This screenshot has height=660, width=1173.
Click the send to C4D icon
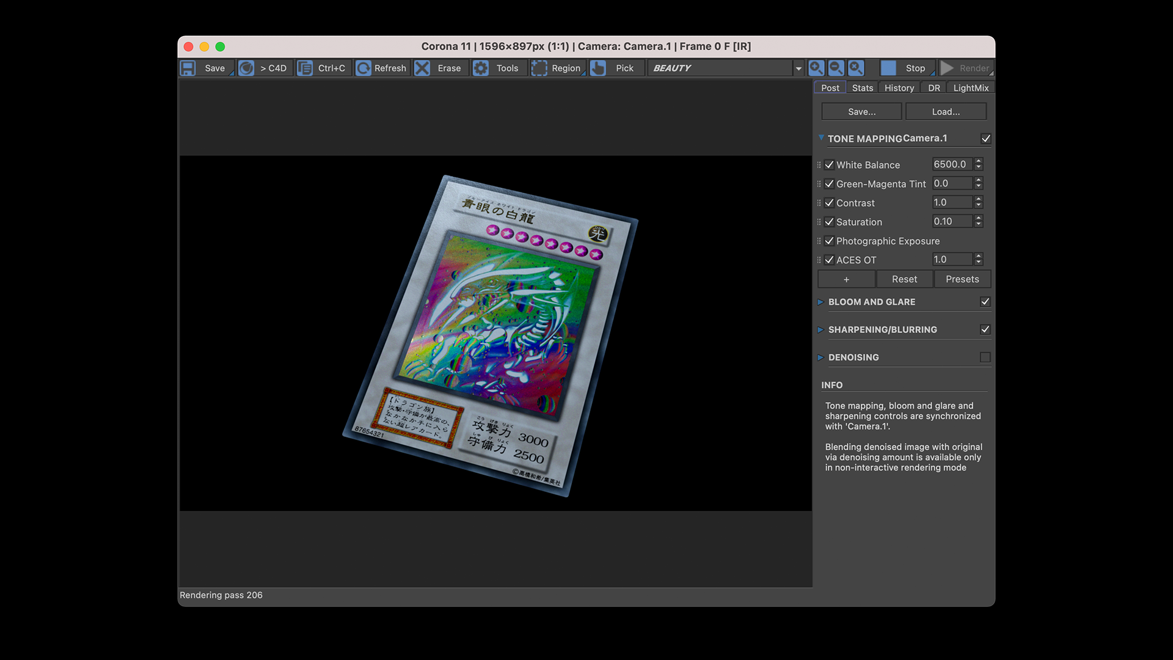click(x=246, y=68)
